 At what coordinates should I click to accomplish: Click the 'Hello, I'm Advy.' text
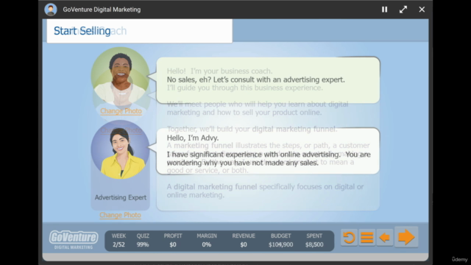click(x=193, y=138)
